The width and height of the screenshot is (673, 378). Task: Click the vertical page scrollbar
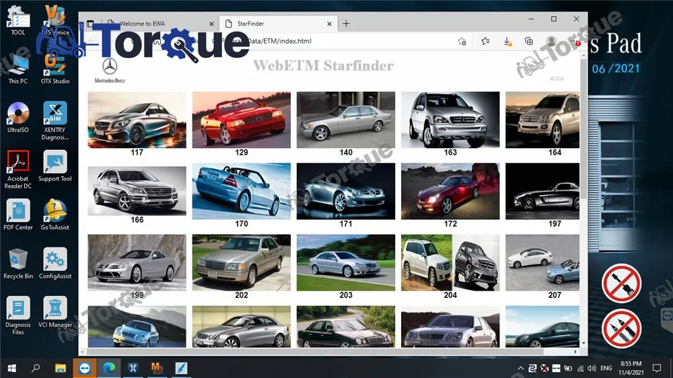click(x=583, y=128)
